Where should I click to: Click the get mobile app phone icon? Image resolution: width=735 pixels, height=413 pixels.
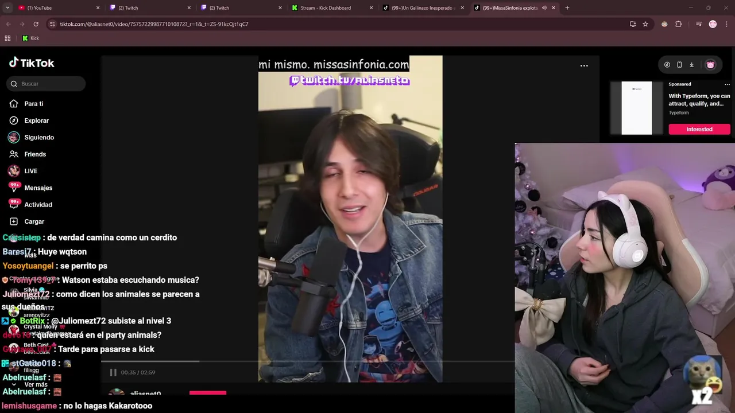coord(679,65)
